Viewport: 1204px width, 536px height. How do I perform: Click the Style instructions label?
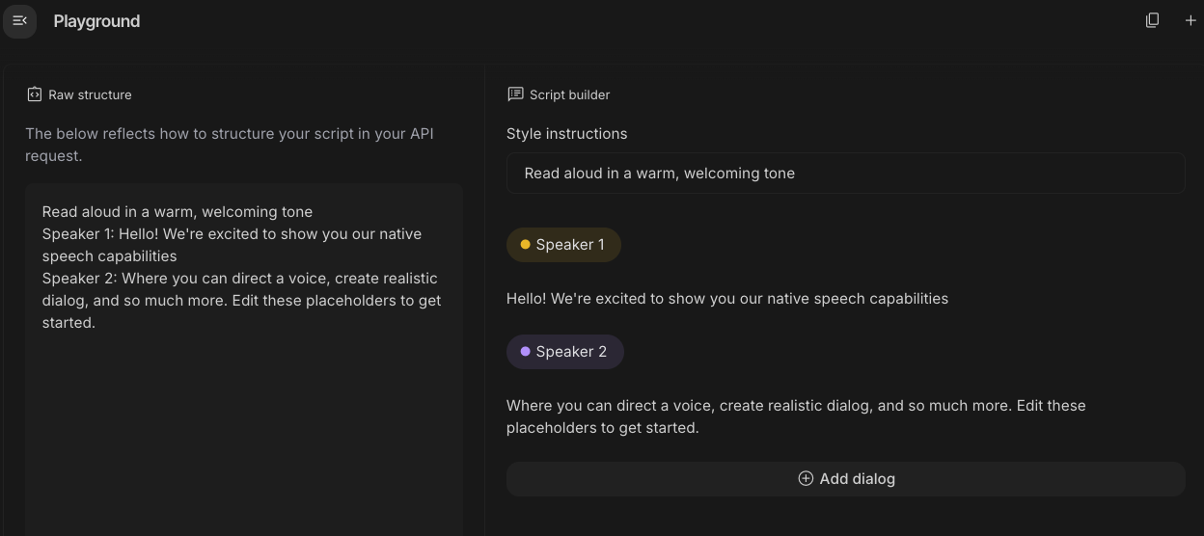coord(566,134)
